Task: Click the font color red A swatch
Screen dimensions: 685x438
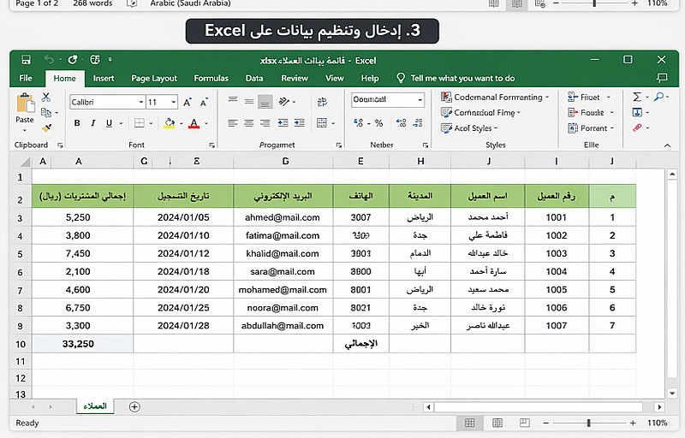Action: 194,123
